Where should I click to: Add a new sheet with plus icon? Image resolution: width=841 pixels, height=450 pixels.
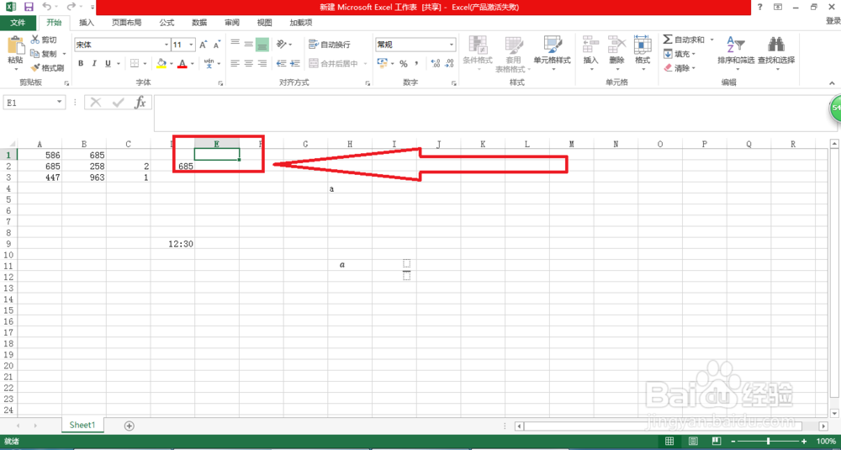[129, 426]
